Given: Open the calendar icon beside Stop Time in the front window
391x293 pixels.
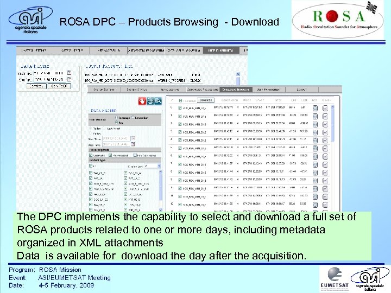Looking at the screenshot, I should 133,144.
